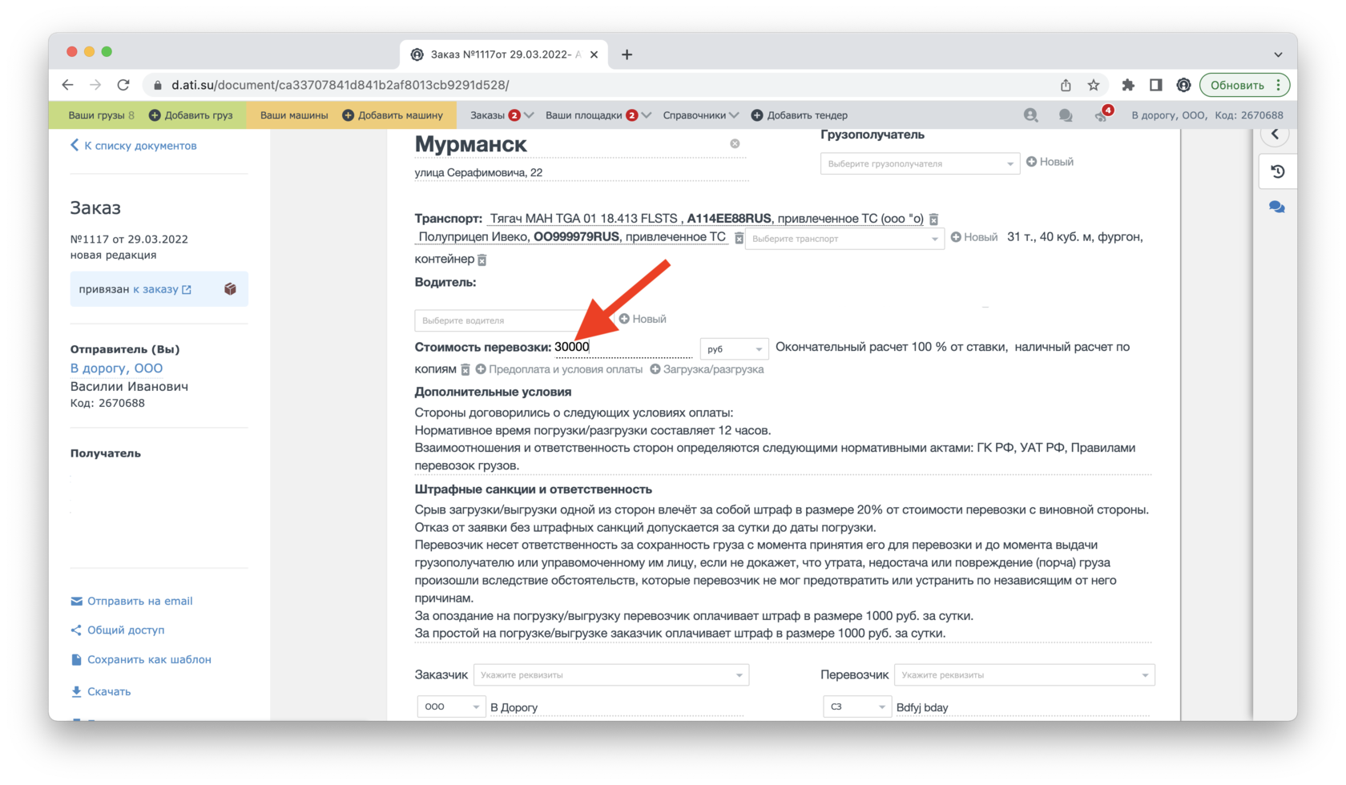The image size is (1346, 785).
Task: Open the Выберите грузополучателя dropdown
Action: click(x=920, y=163)
